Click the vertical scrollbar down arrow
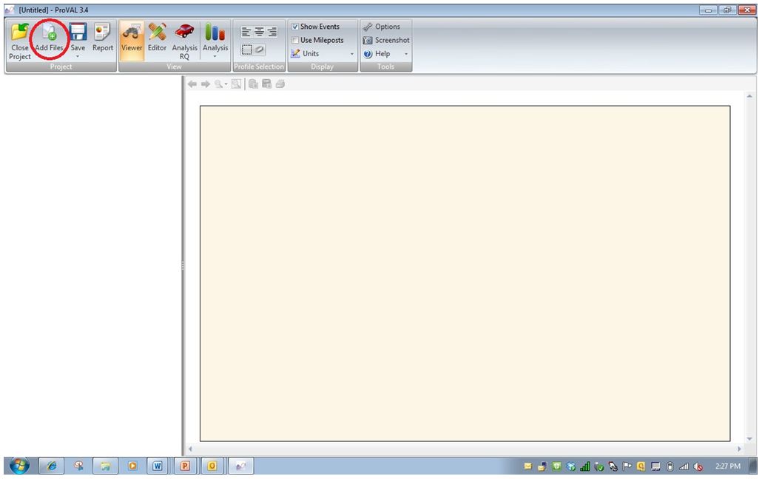This screenshot has width=762, height=479. pyautogui.click(x=749, y=439)
